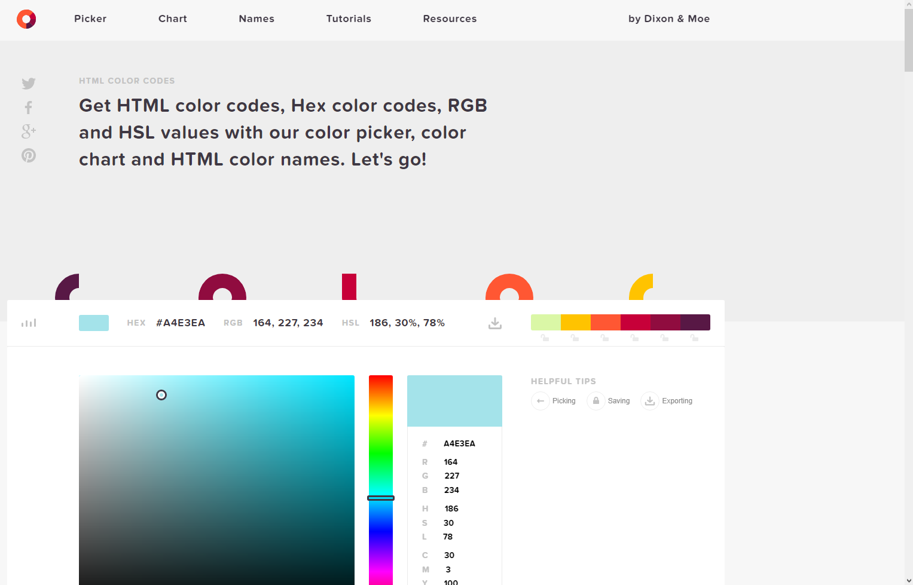913x585 pixels.
Task: Toggle the lock under the last palette swatch
Action: 695,338
